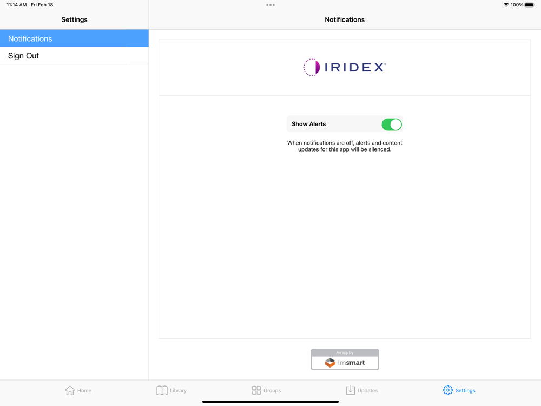Open the 'An app by imsmart' badge
541x406 pixels.
[x=345, y=359]
